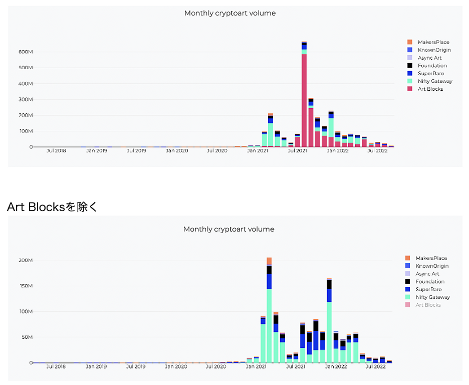The height and width of the screenshot is (385, 469).
Task: Click top chart title Monthly cryptoart volume
Action: pos(230,13)
